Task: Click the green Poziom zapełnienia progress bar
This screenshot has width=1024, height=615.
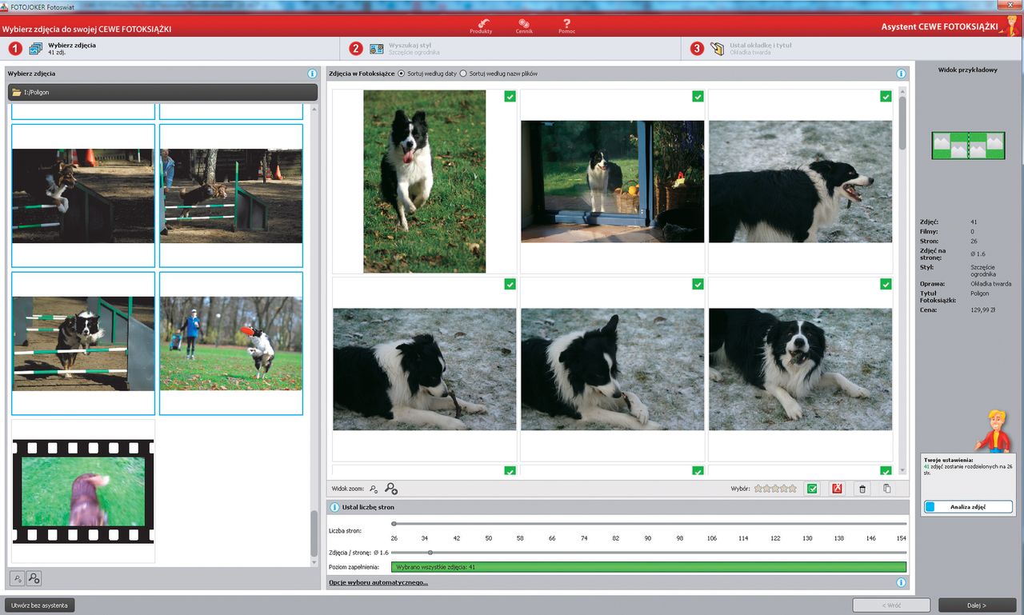Action: (649, 567)
